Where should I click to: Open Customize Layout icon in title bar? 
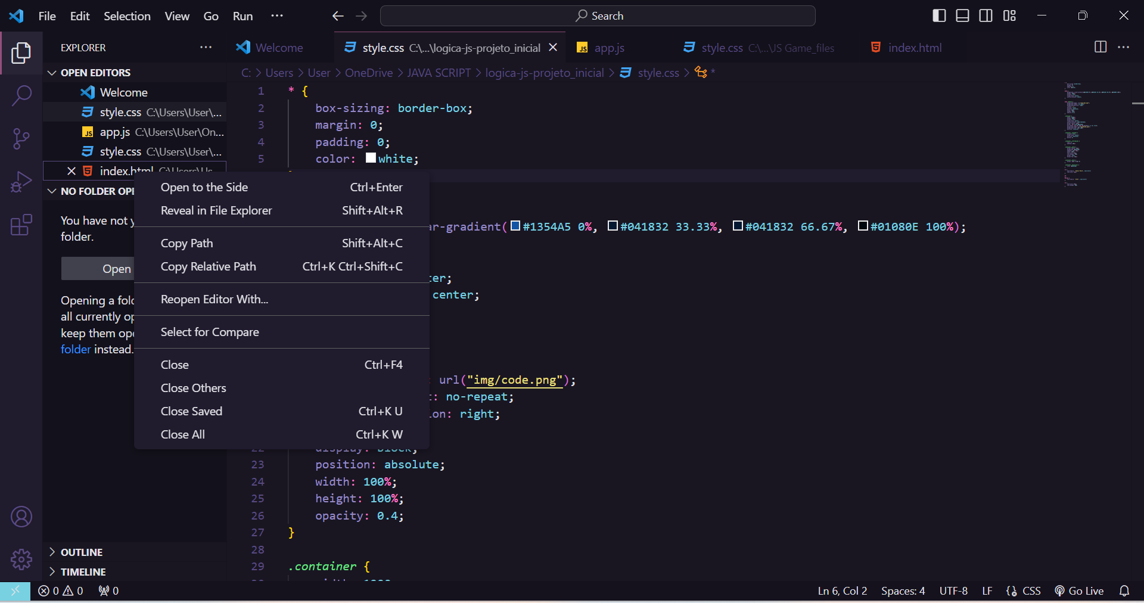[1009, 15]
